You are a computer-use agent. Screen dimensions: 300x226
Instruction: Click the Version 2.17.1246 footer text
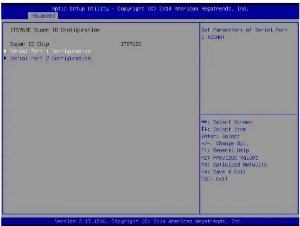coord(149,221)
